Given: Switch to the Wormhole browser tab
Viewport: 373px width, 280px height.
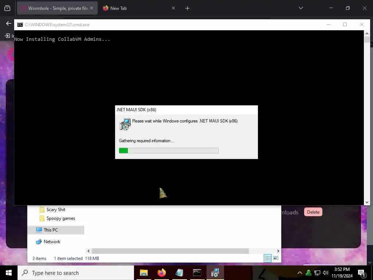Looking at the screenshot, I should pyautogui.click(x=57, y=8).
